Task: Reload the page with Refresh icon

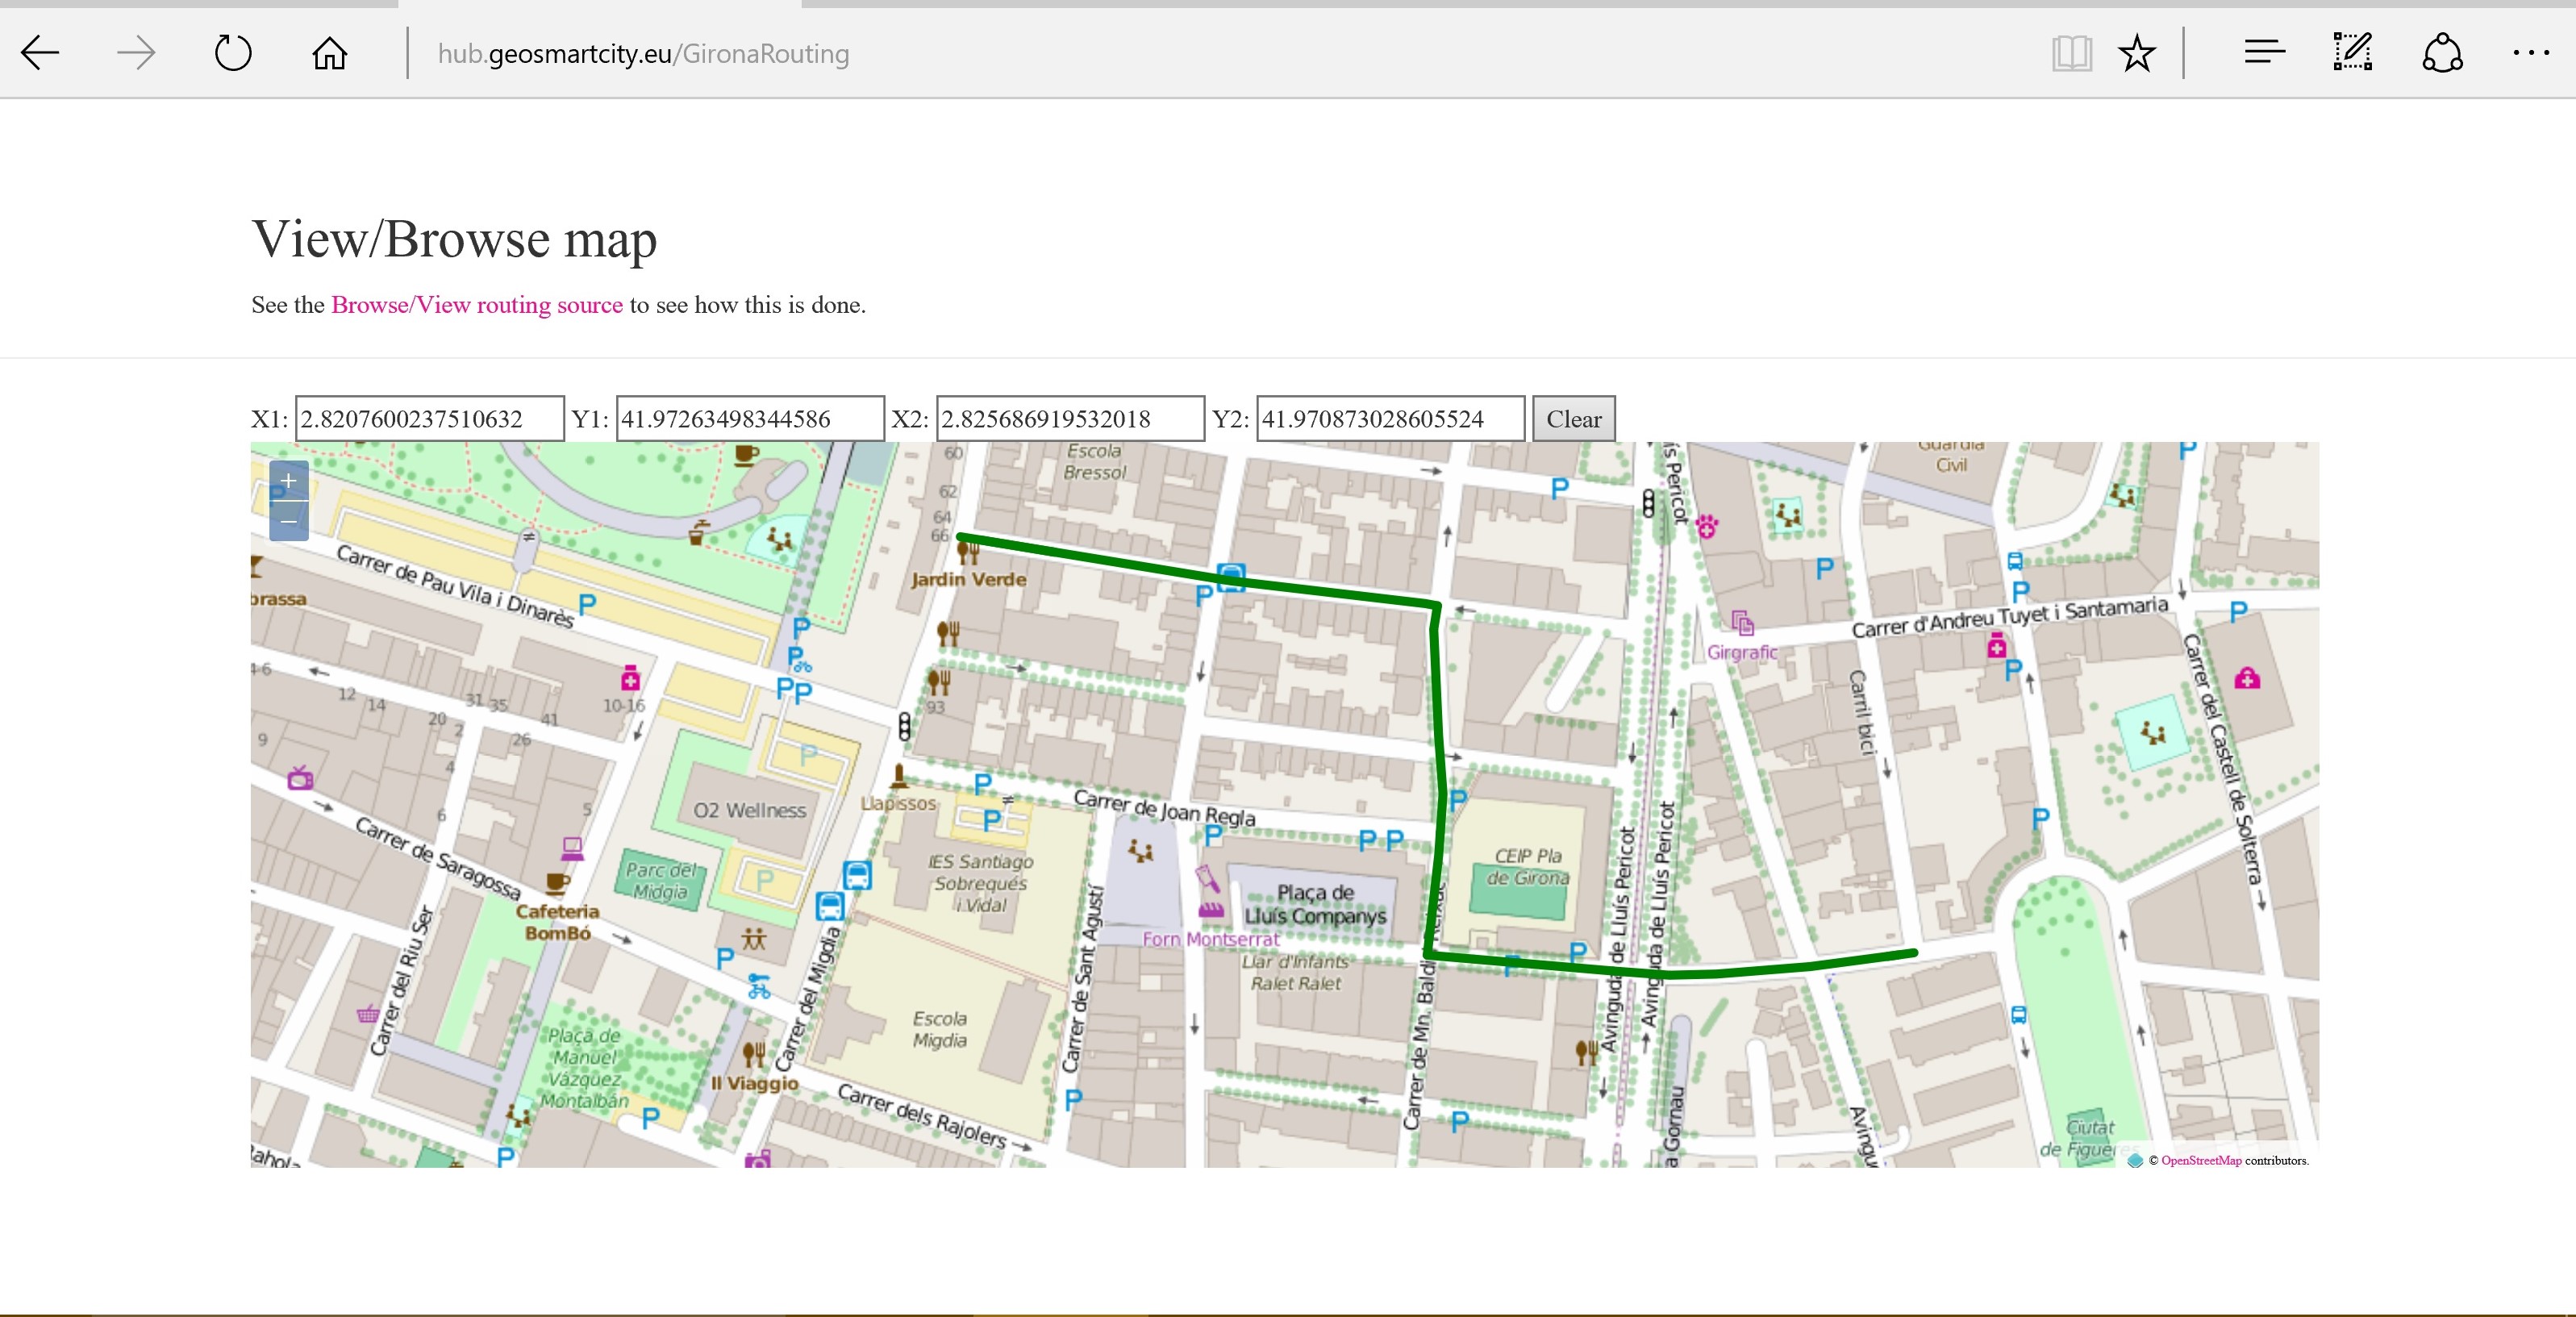Action: [x=233, y=53]
